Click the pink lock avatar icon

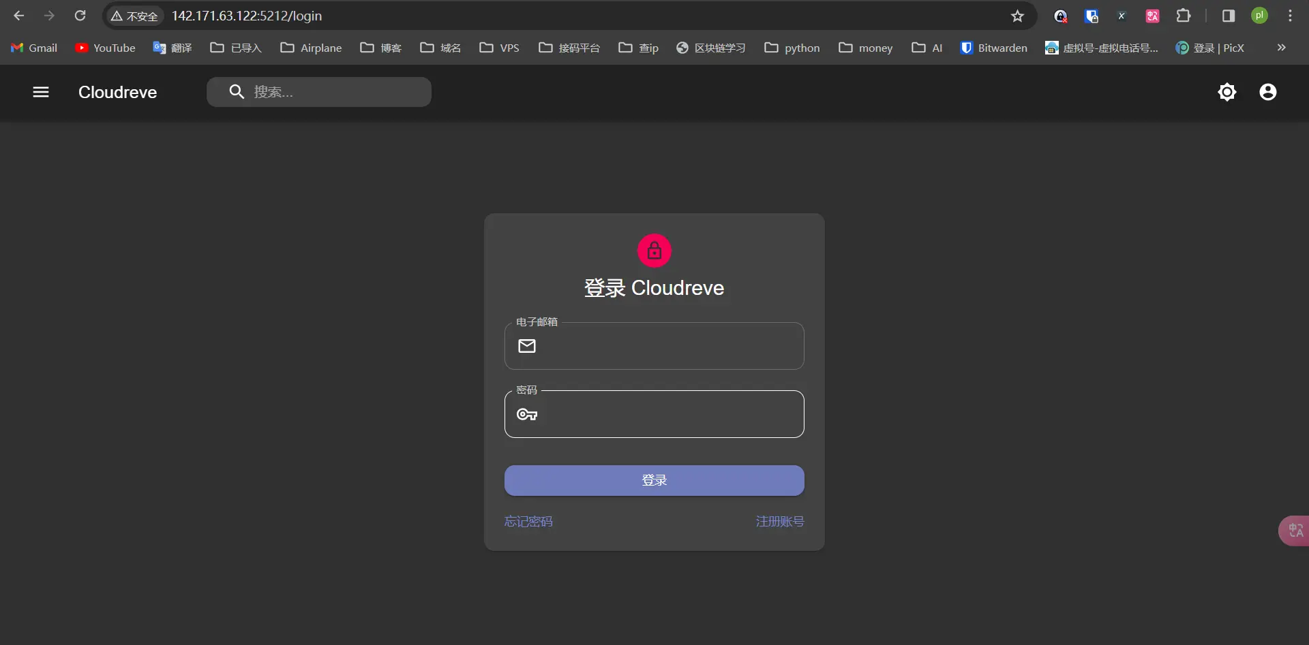(x=654, y=251)
